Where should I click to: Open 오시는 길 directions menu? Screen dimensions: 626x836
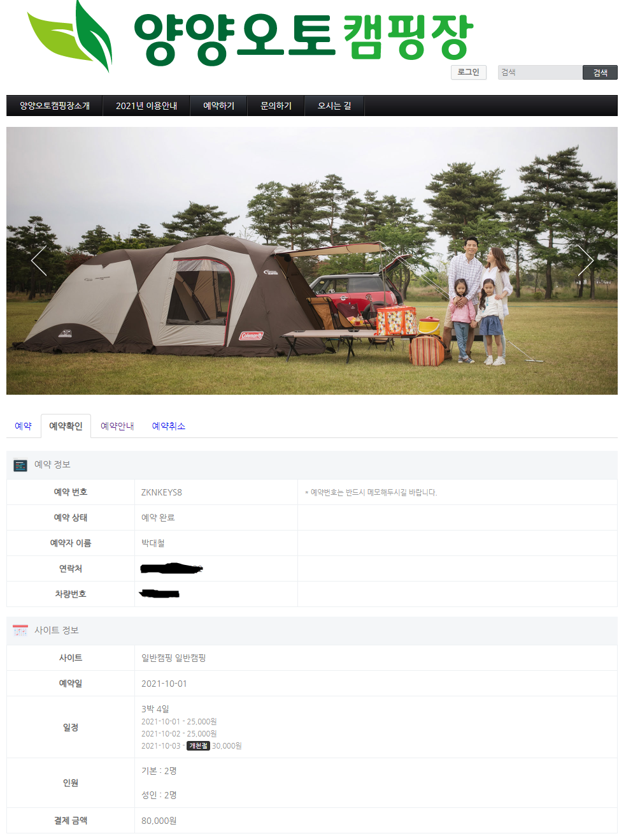334,106
